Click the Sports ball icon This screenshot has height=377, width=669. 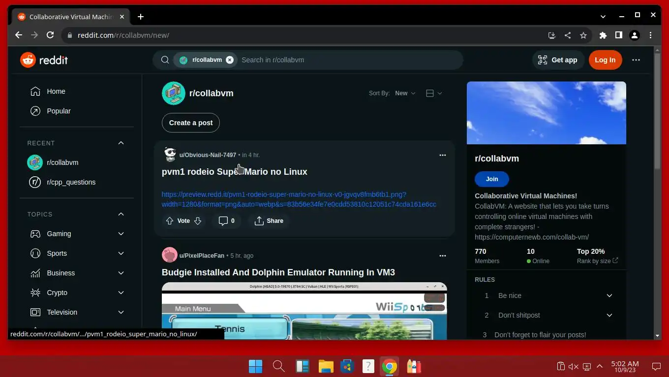35,253
